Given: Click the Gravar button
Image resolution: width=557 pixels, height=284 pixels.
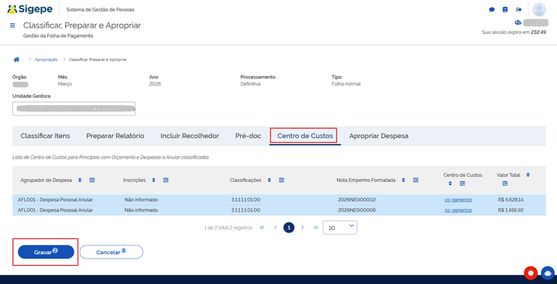Looking at the screenshot, I should tap(46, 251).
